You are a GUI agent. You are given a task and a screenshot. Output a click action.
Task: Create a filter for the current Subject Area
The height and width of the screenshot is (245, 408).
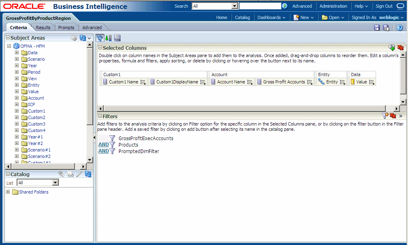[x=385, y=116]
